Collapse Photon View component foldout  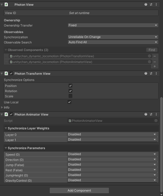[2, 5]
